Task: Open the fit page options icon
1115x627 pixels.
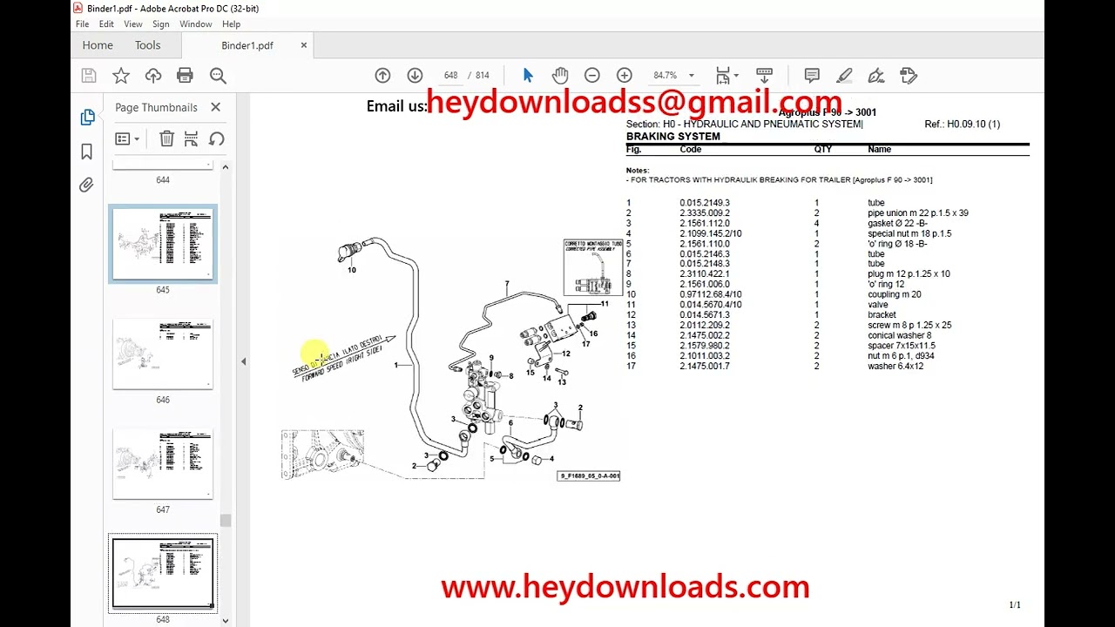Action: 726,76
